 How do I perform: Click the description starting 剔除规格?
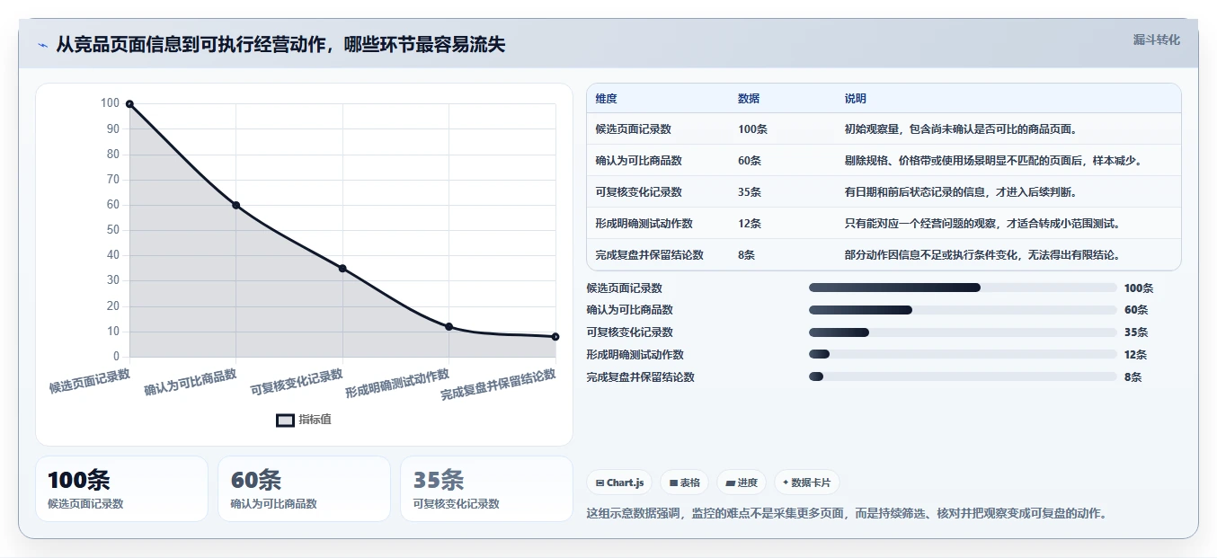pos(994,161)
